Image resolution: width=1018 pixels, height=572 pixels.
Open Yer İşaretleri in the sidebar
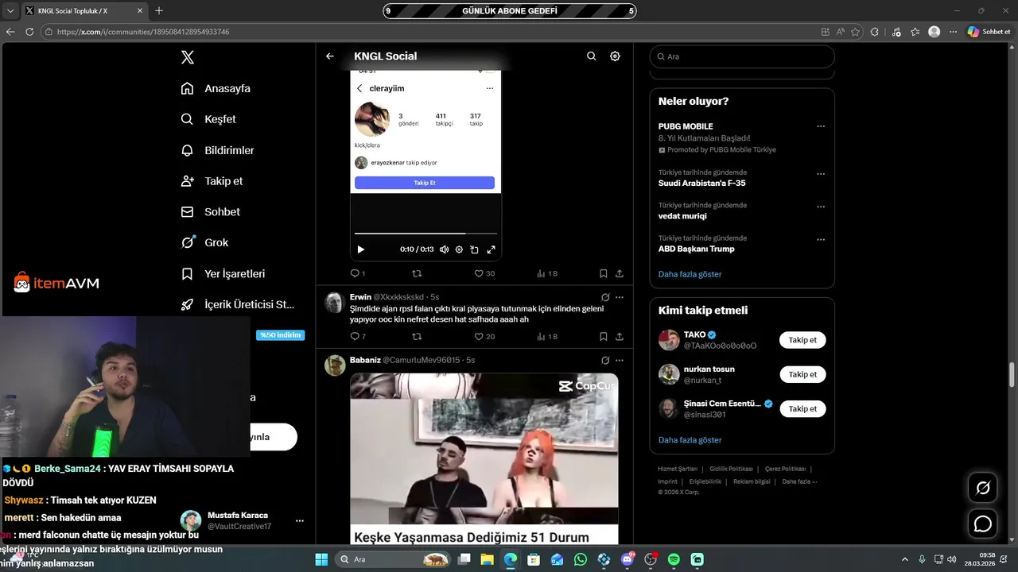tap(223, 273)
